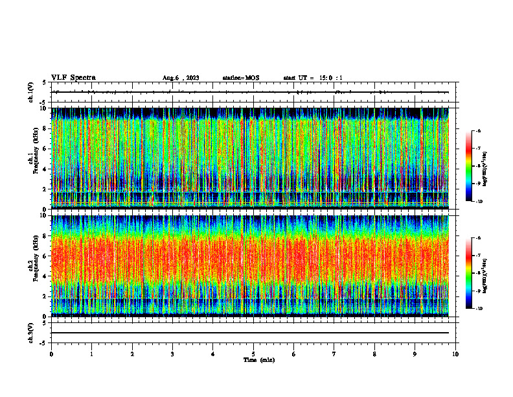Click time axis tick label "4"
513x397 pixels.
coord(213,354)
